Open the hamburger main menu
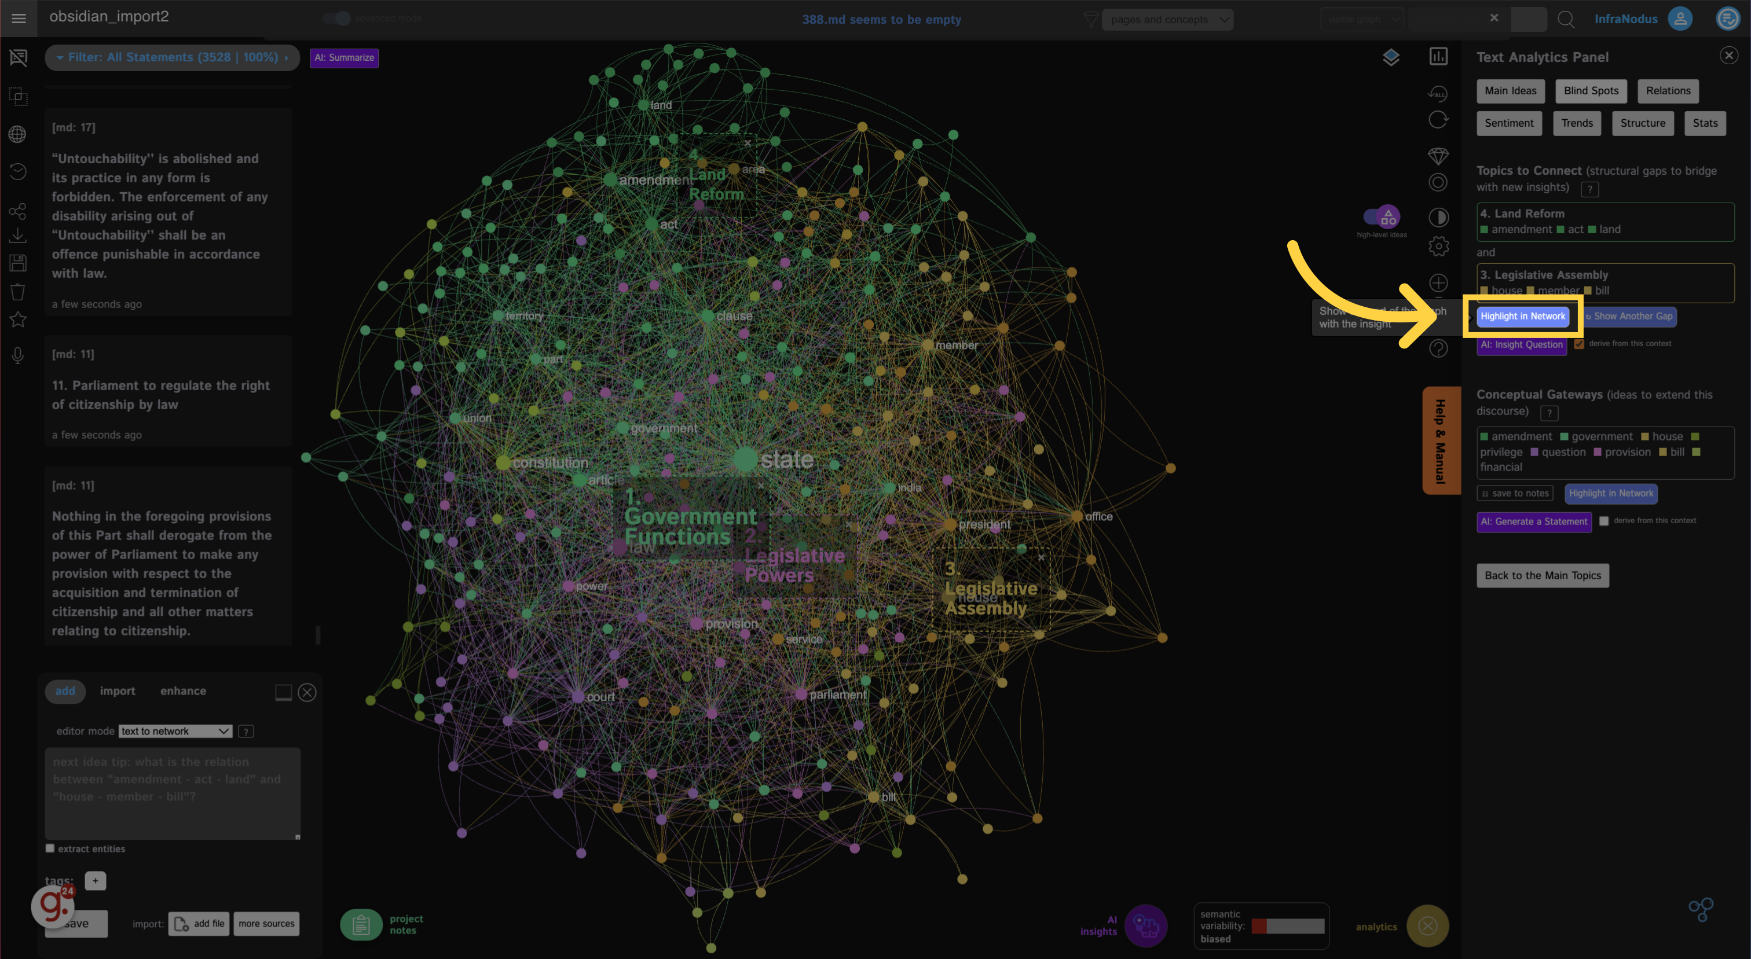 coord(19,19)
